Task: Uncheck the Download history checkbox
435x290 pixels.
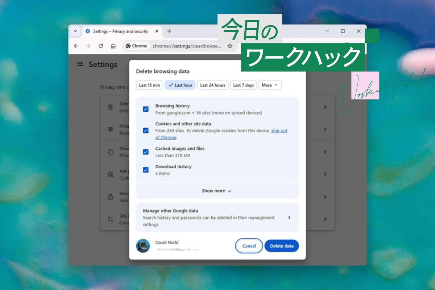Action: [x=145, y=170]
